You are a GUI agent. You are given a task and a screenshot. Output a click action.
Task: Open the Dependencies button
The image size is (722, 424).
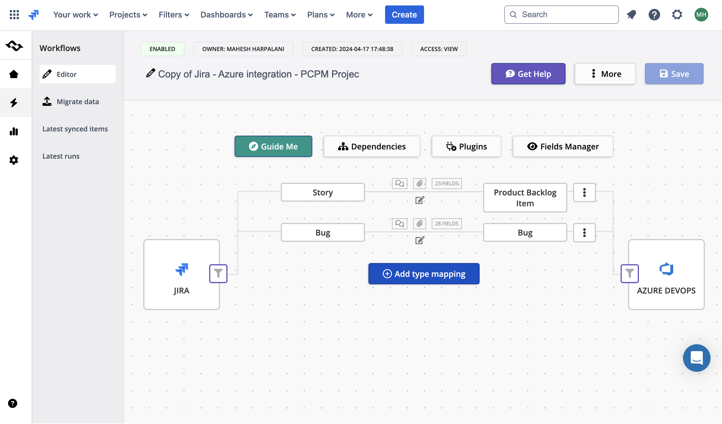372,146
